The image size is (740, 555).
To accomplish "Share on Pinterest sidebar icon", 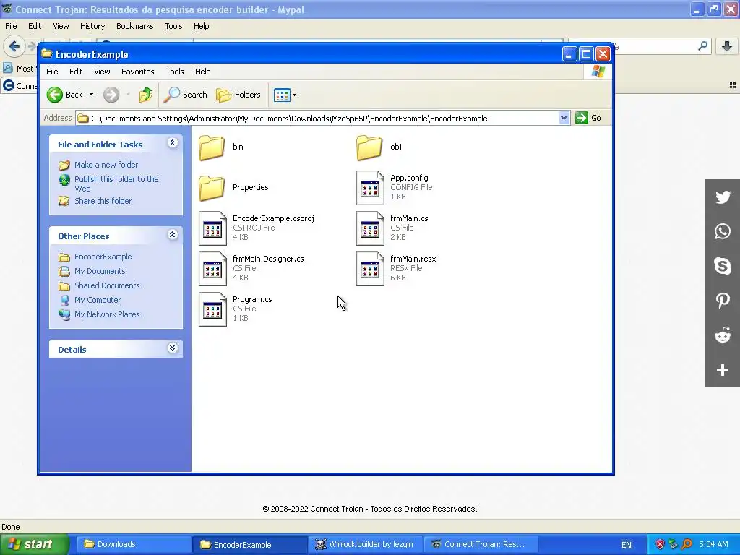I will click(x=723, y=301).
